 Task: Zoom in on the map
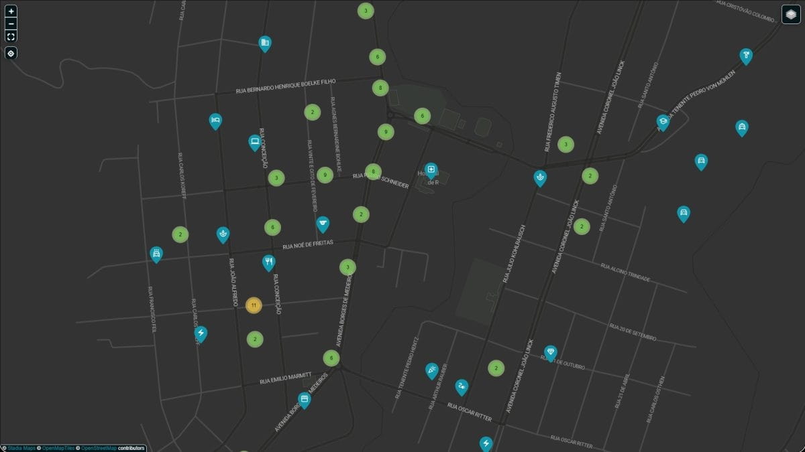tap(11, 11)
